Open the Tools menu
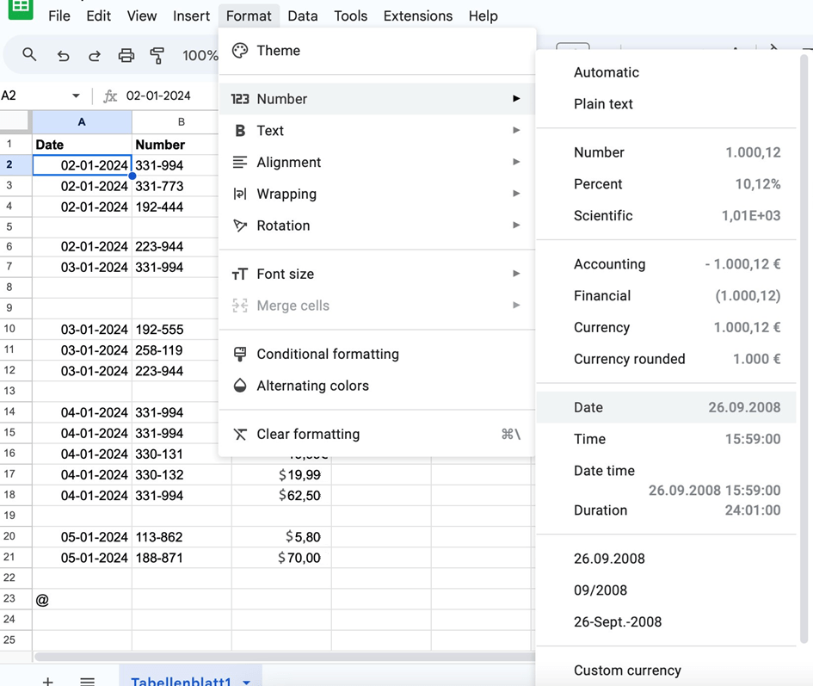The image size is (813, 686). [350, 15]
